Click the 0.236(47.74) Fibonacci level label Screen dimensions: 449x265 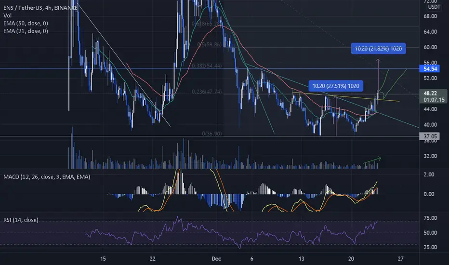[x=207, y=92]
